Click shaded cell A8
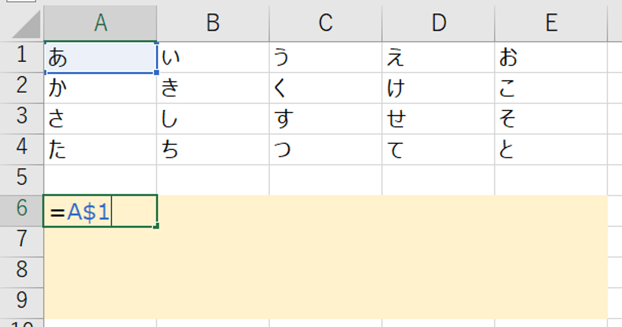 click(100, 272)
